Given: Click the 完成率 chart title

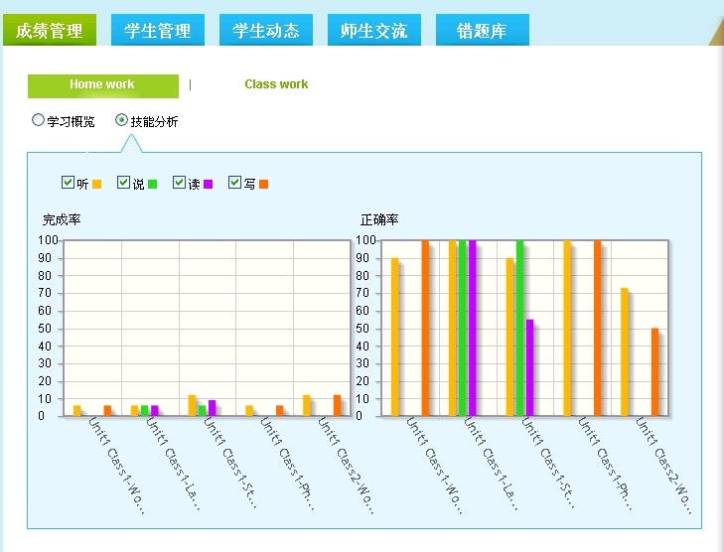Looking at the screenshot, I should [62, 219].
